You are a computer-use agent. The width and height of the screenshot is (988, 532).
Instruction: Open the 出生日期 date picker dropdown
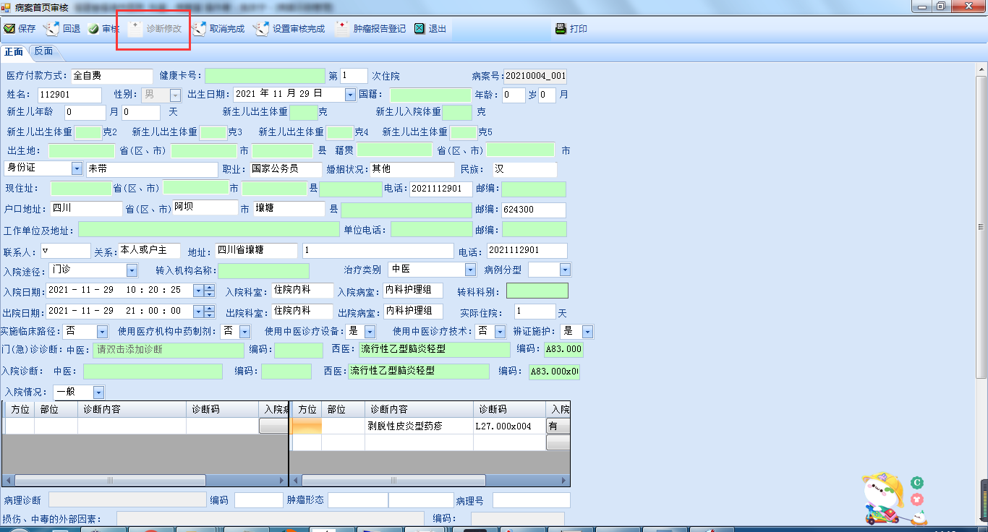pos(350,95)
